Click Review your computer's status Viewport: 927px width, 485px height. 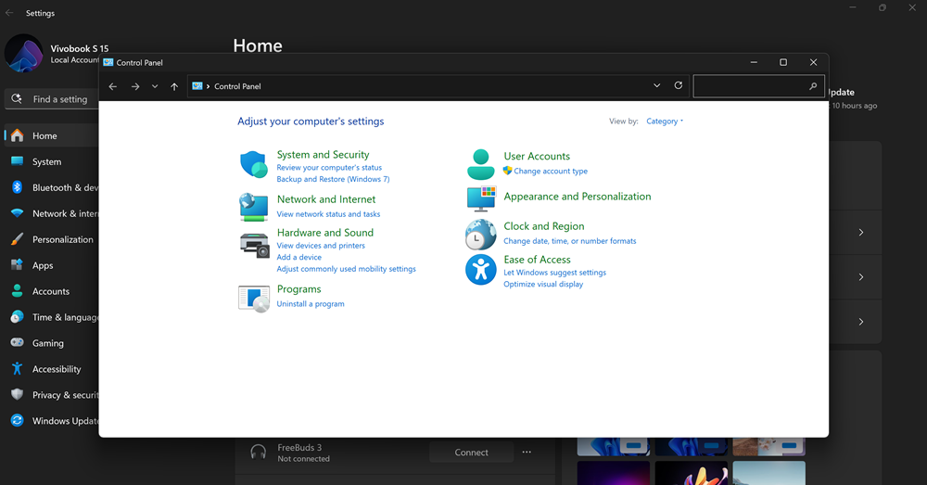tap(329, 167)
